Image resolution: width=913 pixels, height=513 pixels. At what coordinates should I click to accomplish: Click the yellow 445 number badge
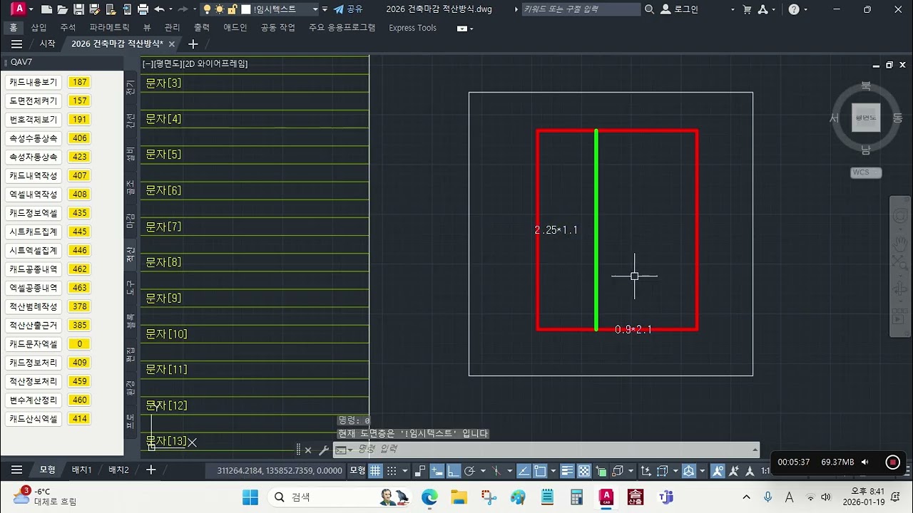pos(79,232)
